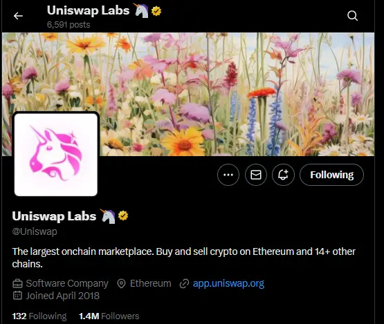Open the three-dots more options button
384x324 pixels.
pyautogui.click(x=228, y=175)
